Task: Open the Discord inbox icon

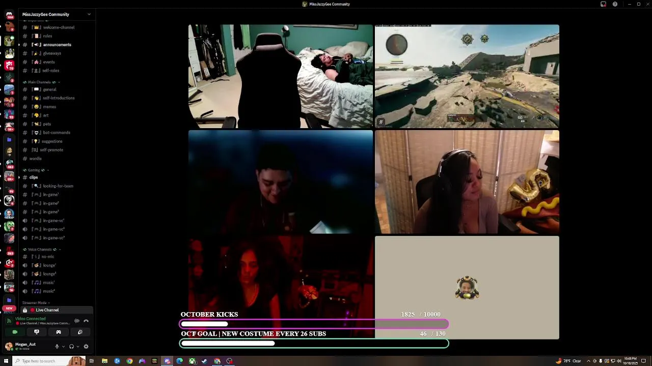Action: click(x=603, y=4)
